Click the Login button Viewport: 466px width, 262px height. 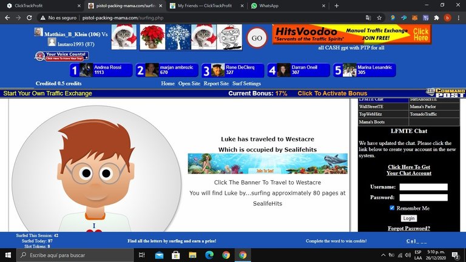pos(408,218)
